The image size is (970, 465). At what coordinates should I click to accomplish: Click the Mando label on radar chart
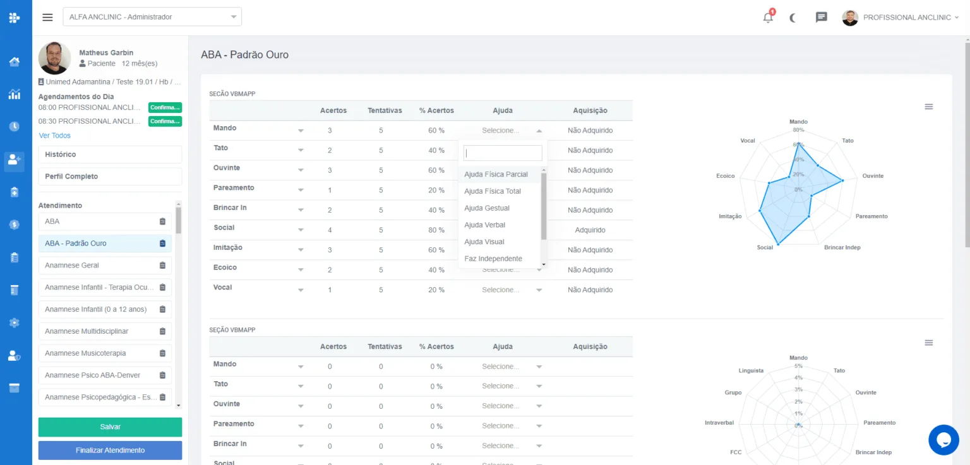(x=798, y=122)
